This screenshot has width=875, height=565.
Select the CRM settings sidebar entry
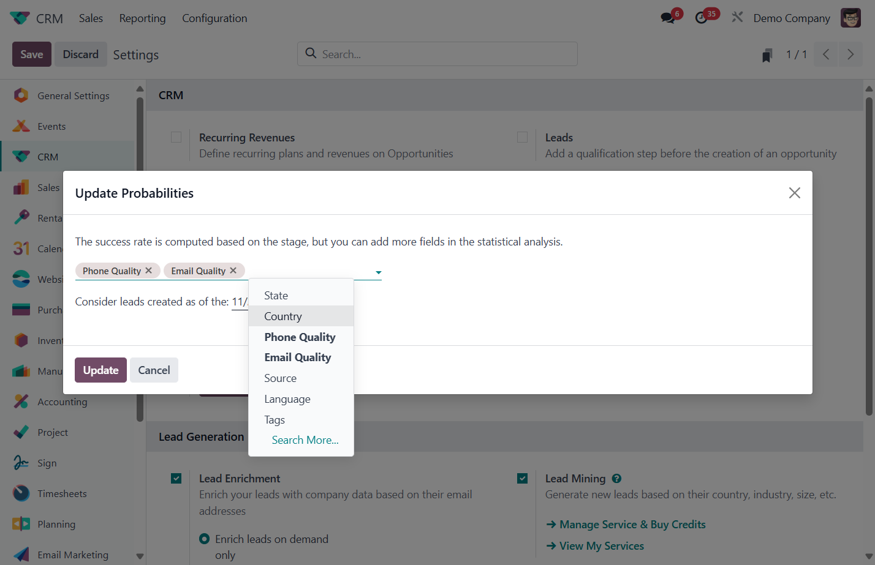[67, 157]
